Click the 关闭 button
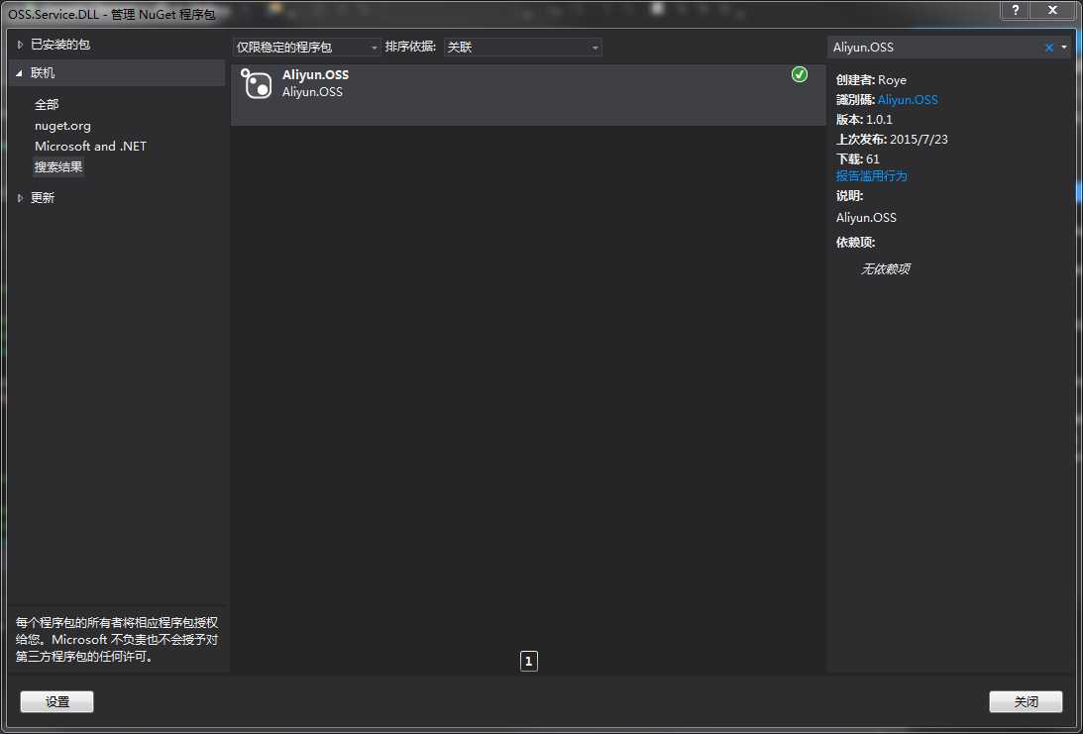 coord(1026,701)
